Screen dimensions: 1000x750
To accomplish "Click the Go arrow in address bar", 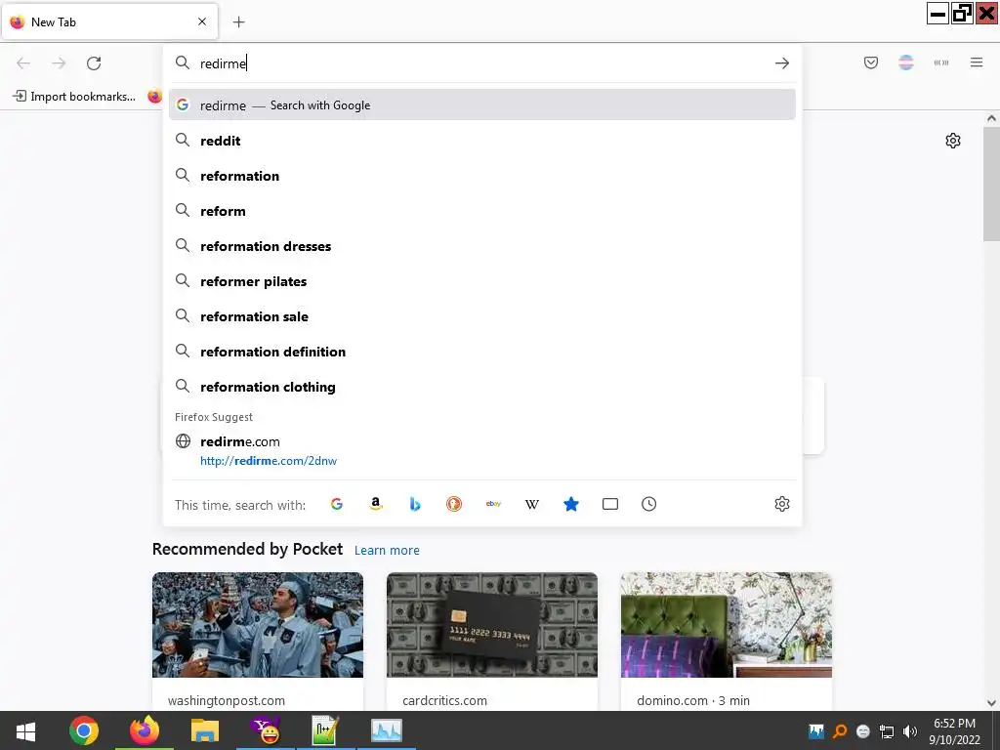I will (782, 63).
